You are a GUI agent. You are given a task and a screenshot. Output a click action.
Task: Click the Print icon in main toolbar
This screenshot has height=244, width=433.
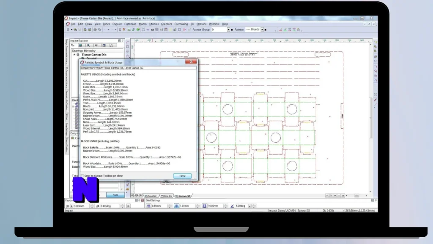pyautogui.click(x=95, y=30)
